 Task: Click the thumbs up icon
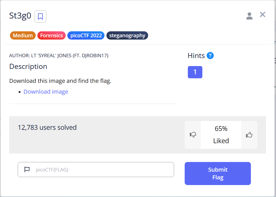coord(249,135)
